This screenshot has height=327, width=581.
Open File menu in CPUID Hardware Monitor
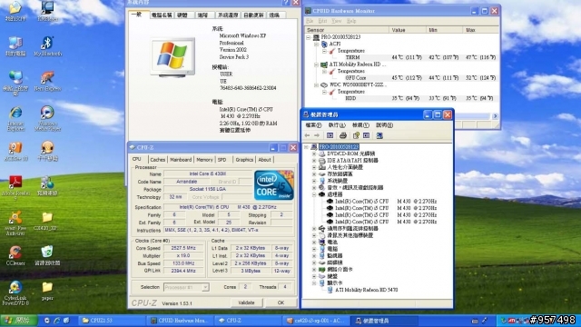[310, 21]
